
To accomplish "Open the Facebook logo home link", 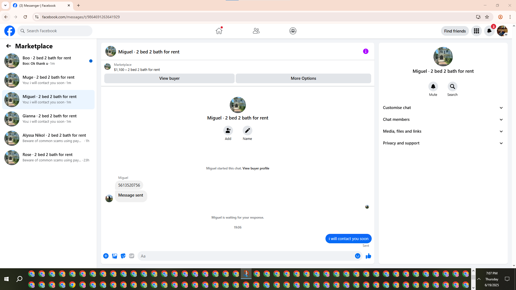I will coord(10,31).
